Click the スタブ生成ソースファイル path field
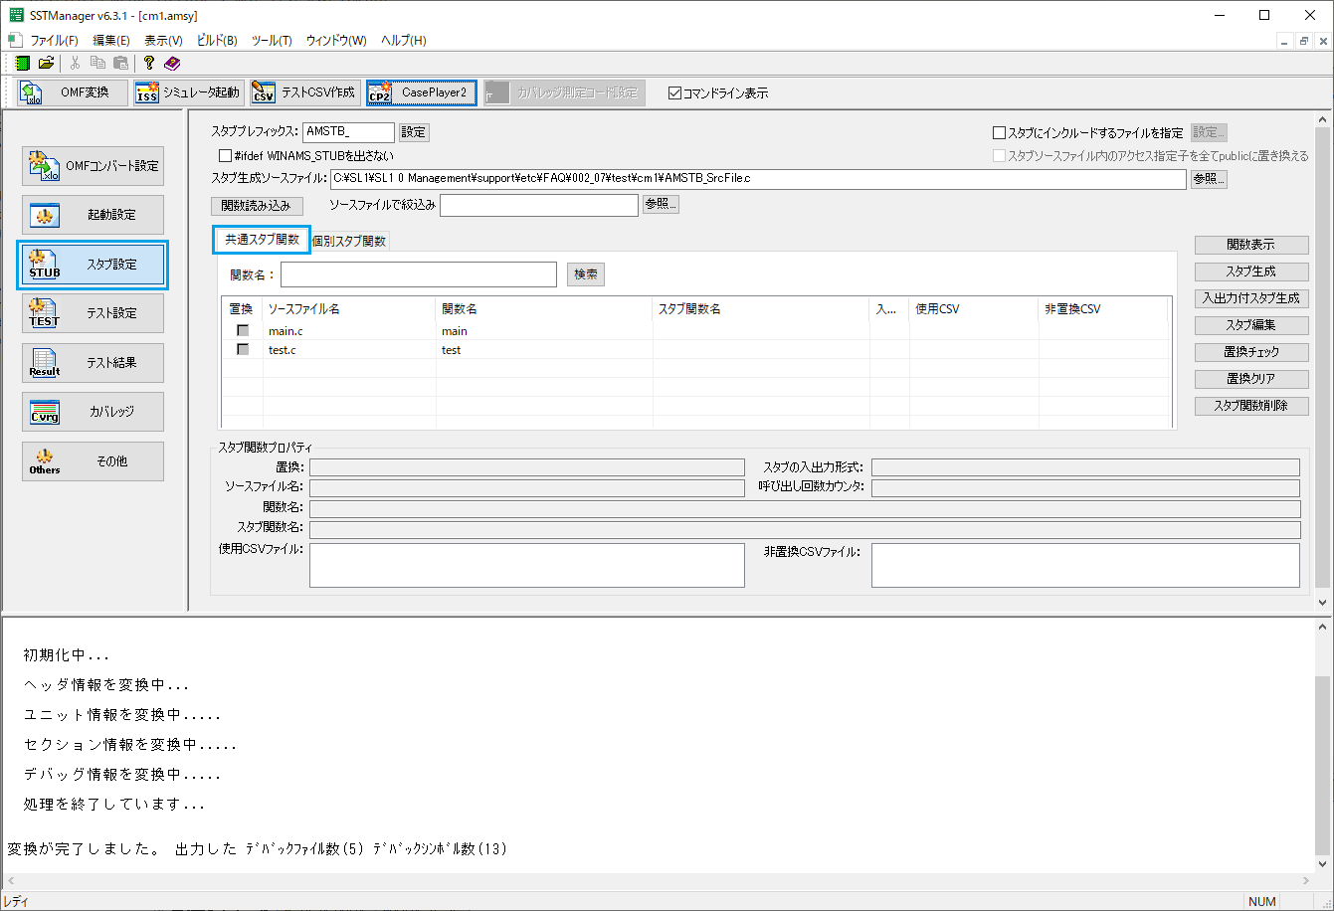 [758, 179]
